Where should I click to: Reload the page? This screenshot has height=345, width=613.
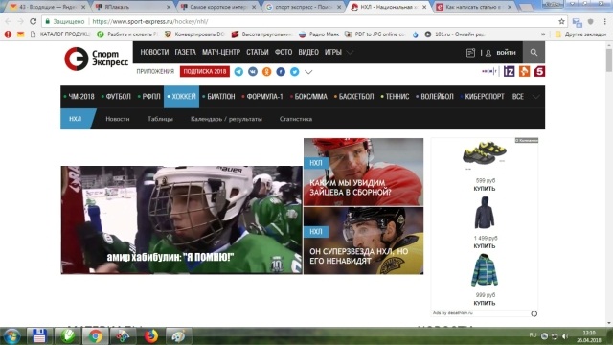coord(34,21)
